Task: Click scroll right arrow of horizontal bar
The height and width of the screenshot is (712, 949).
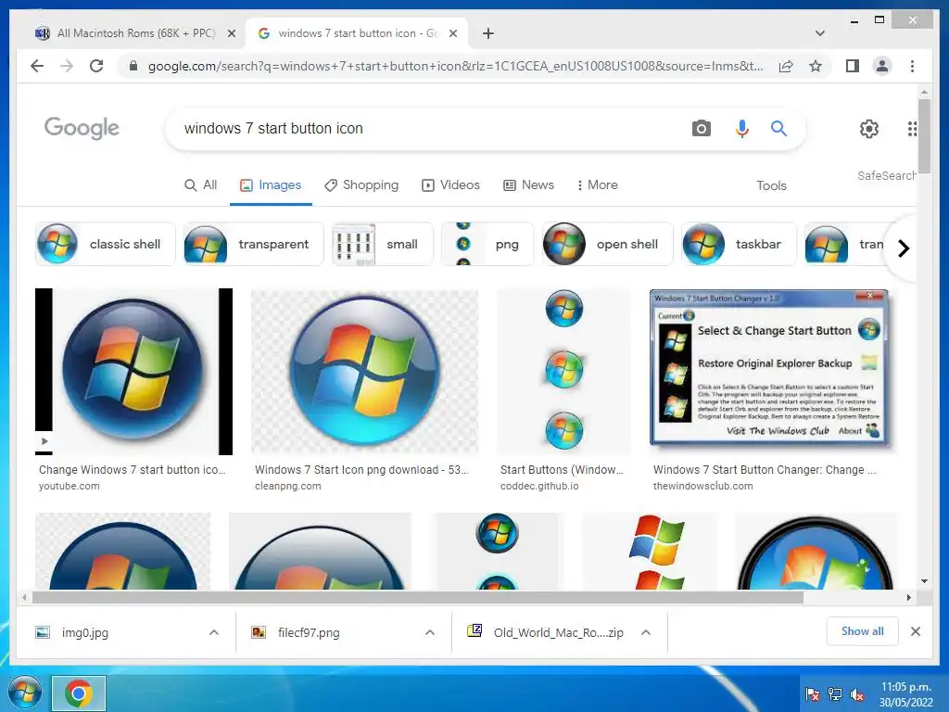Action: point(908,598)
